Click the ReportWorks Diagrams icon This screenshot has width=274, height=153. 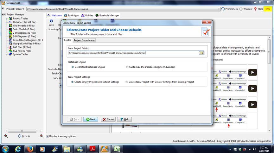(10, 40)
